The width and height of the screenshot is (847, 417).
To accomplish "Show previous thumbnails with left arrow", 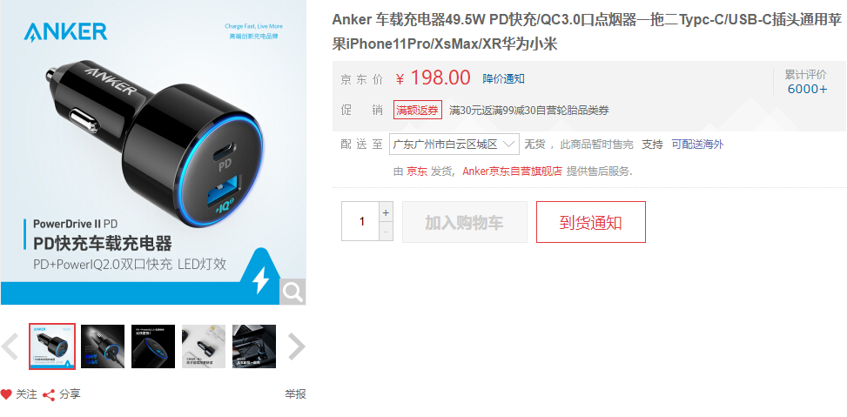I will click(10, 346).
